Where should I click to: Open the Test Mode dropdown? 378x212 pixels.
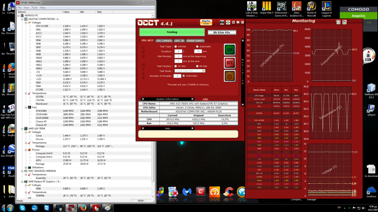tap(190, 71)
